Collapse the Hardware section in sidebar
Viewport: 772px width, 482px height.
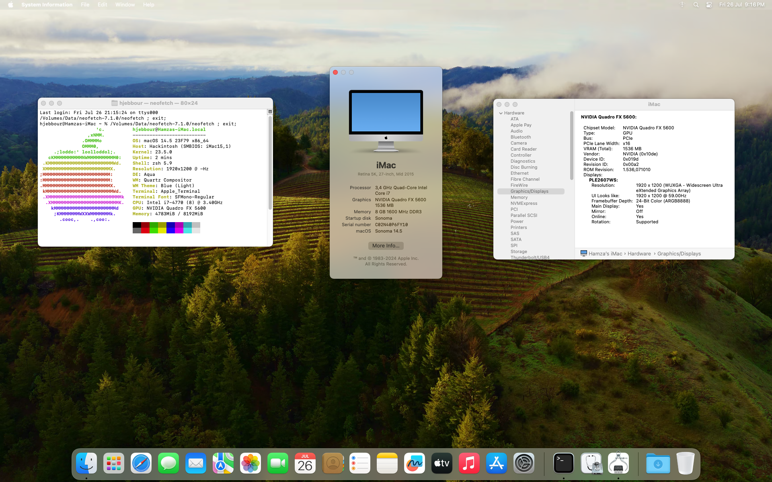501,113
